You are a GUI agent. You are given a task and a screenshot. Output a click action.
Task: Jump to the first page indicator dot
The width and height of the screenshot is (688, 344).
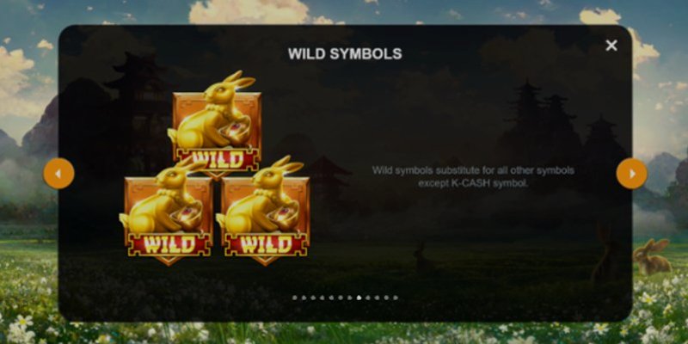point(294,298)
